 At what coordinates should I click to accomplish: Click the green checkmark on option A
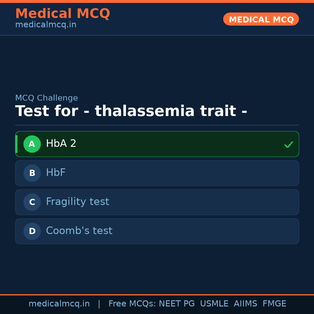pos(288,144)
